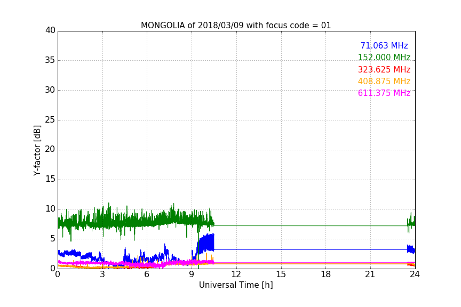Select the 611.375 MHz legend label
This screenshot has width=461, height=307.
click(x=384, y=93)
